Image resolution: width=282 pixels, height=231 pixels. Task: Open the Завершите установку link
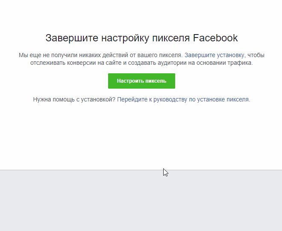click(214, 55)
